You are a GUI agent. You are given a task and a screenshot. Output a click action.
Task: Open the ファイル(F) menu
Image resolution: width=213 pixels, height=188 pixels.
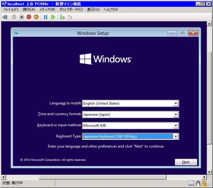tap(11, 9)
